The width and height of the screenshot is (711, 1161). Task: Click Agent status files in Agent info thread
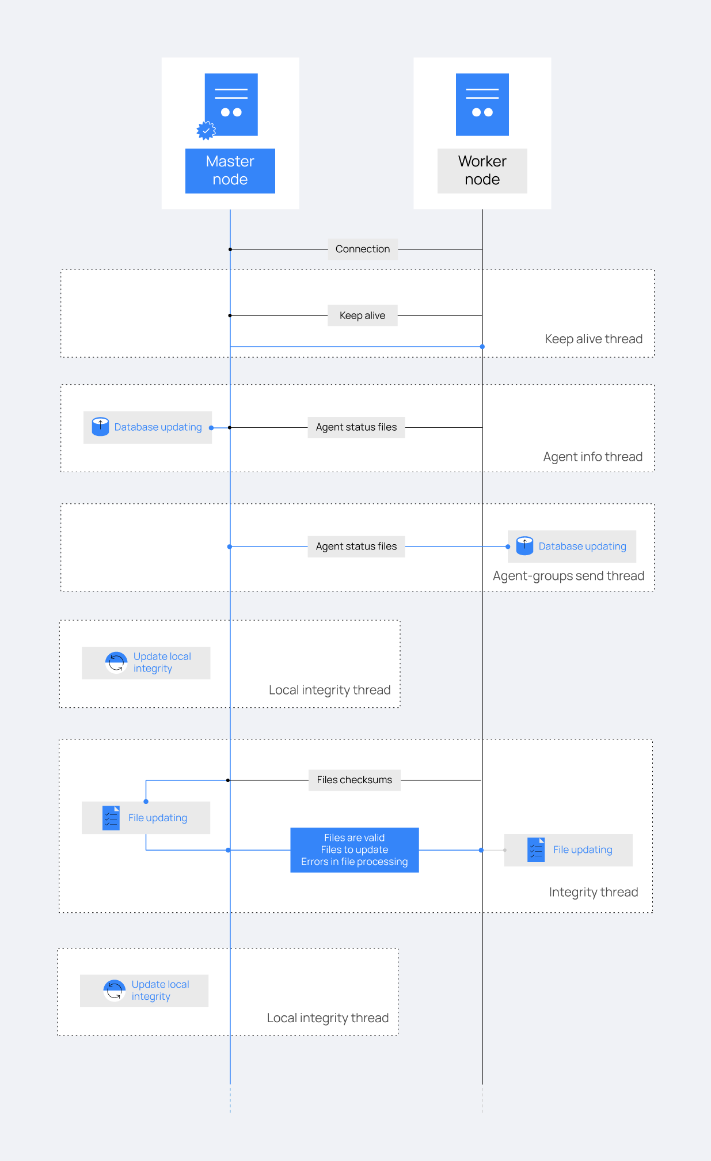356,427
